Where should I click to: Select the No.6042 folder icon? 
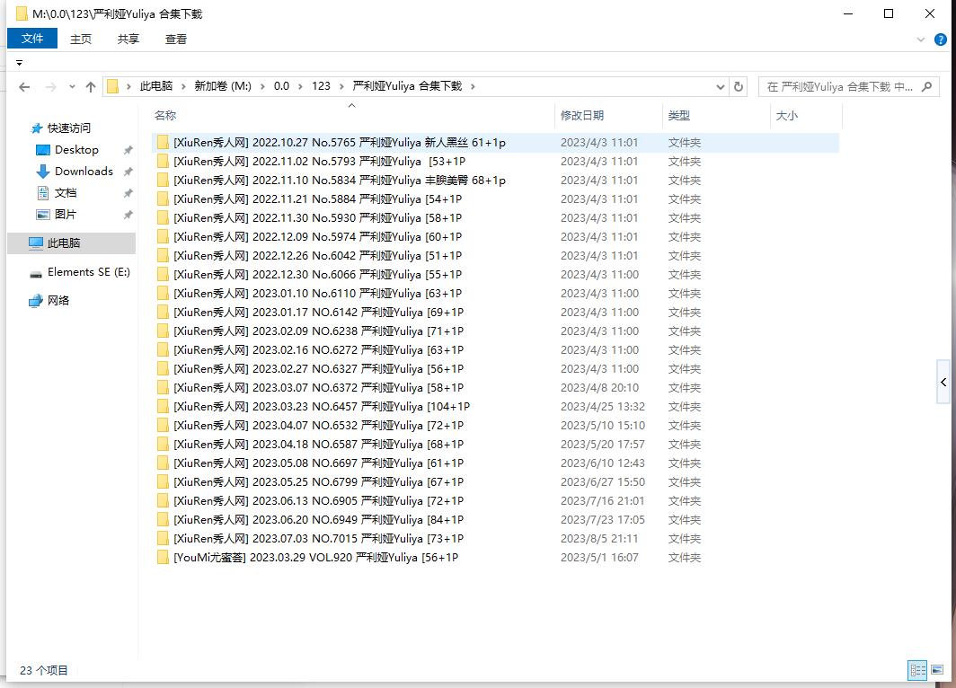click(x=163, y=256)
